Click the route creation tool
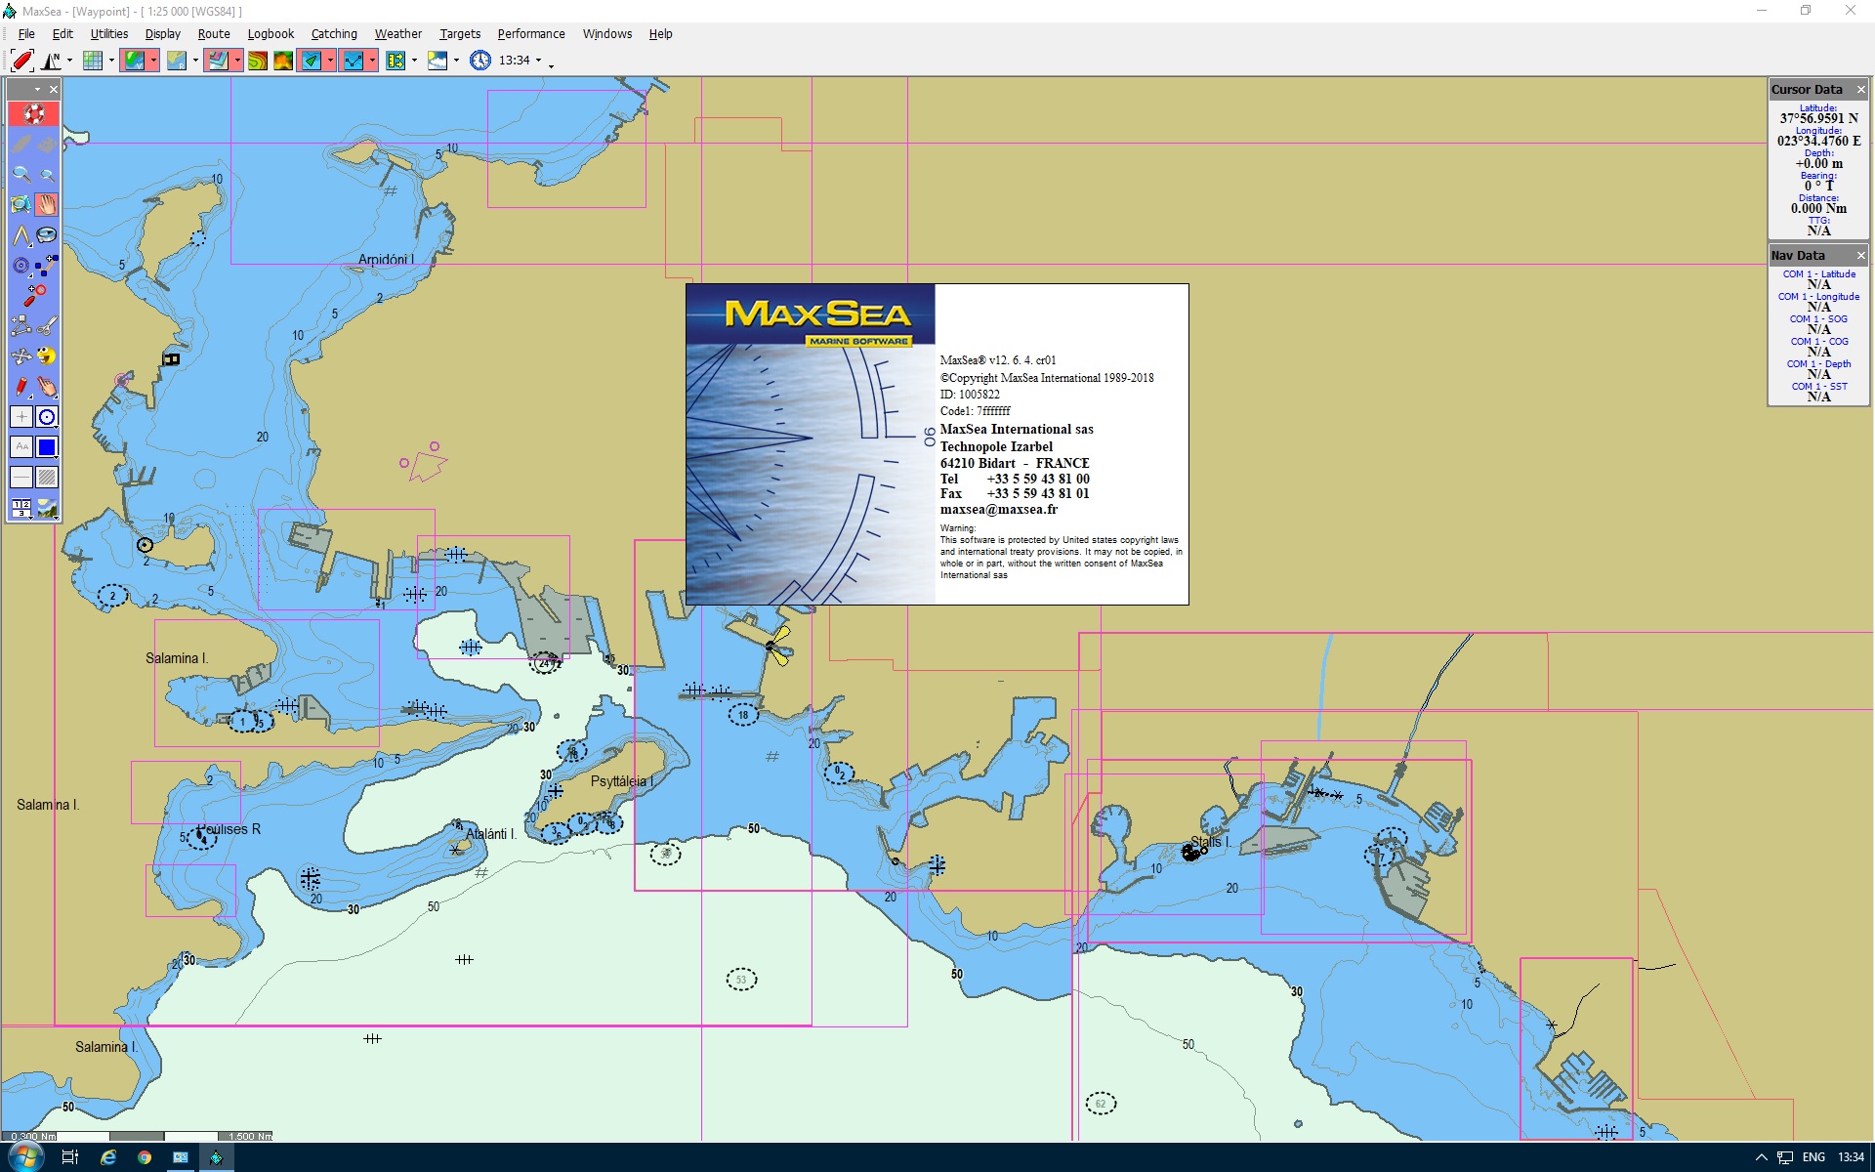Screen dimensions: 1875x1172 click(47, 265)
